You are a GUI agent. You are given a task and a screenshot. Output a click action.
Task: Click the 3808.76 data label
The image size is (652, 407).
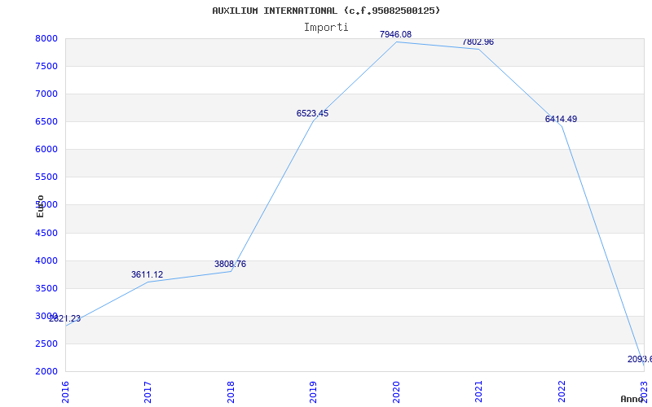pos(230,264)
